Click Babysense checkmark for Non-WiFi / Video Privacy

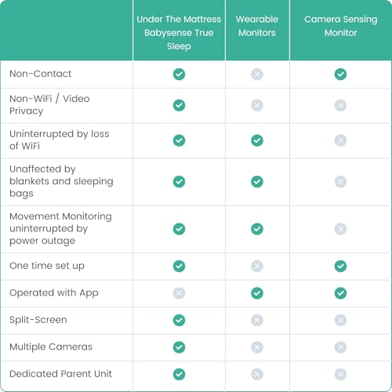(179, 105)
